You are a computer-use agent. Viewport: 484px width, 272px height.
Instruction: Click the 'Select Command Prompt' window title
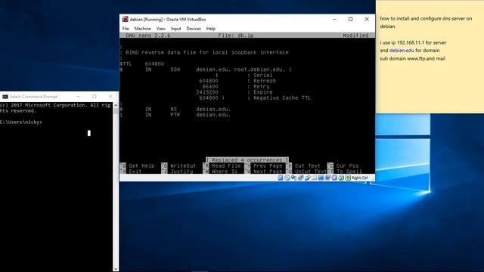click(x=33, y=97)
